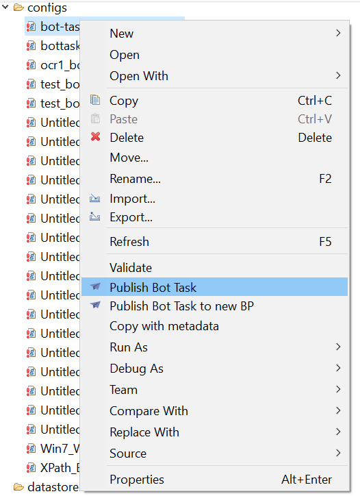The image size is (360, 496).
Task: Click the Publish Bot Task to new BP icon
Action: 95,305
